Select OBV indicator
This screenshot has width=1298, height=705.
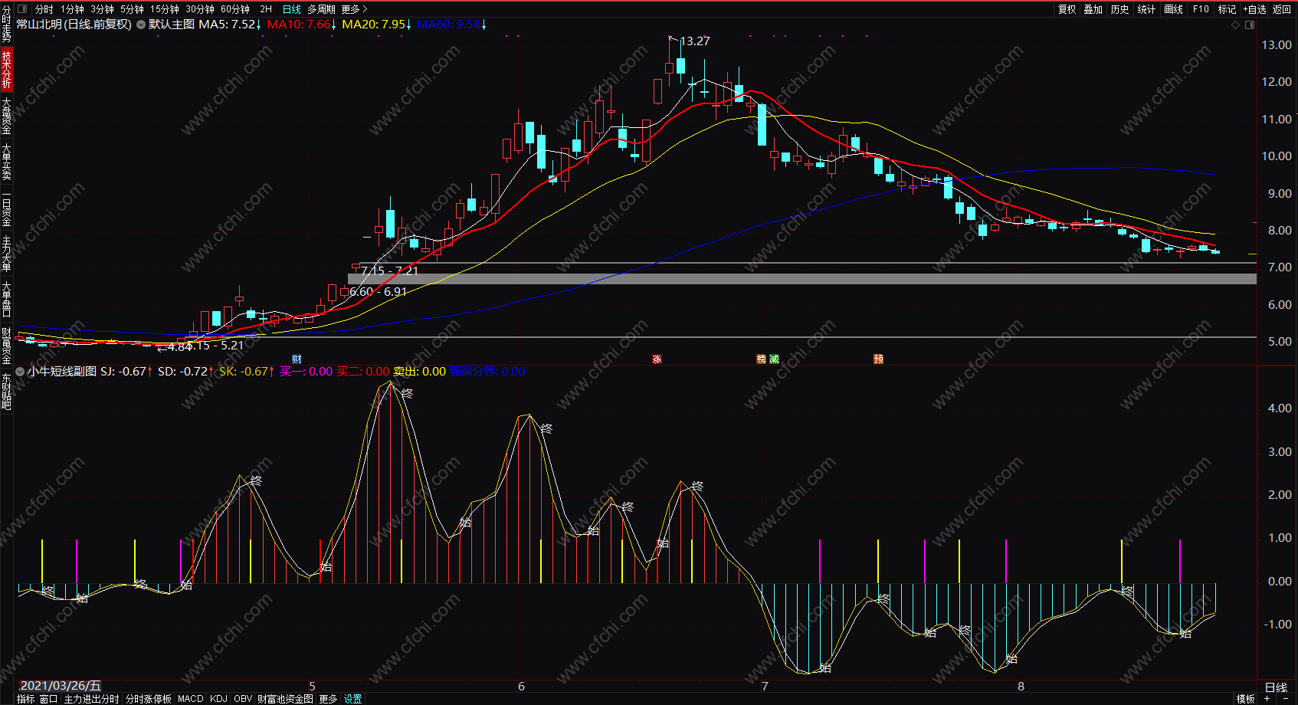[243, 699]
